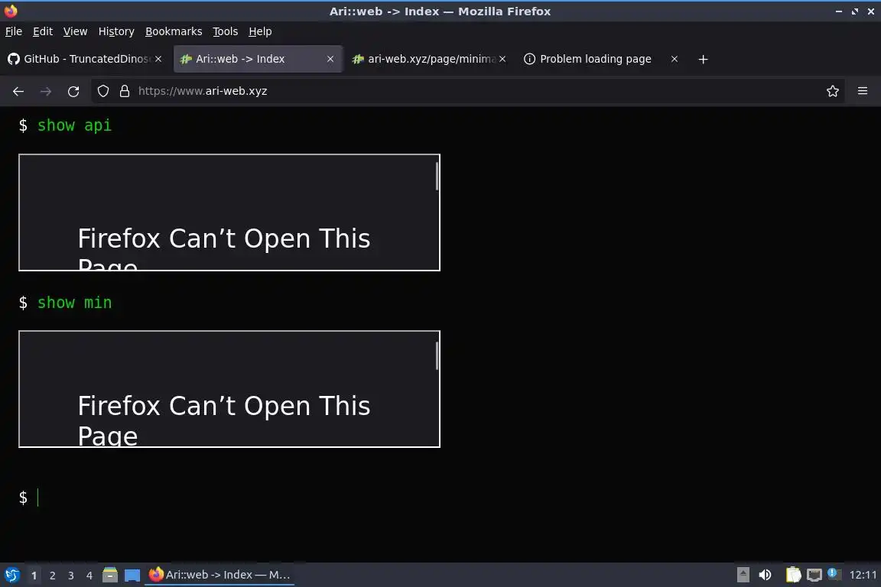Screen dimensions: 881x587
Task: Open the Firefox hamburger application menu
Action: [x=863, y=91]
